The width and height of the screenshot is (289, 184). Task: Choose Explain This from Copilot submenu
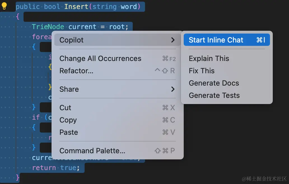click(x=209, y=58)
